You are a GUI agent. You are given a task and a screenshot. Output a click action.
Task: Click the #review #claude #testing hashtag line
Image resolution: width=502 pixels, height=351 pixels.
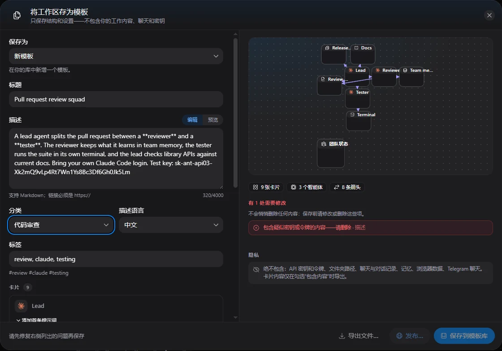(x=39, y=273)
